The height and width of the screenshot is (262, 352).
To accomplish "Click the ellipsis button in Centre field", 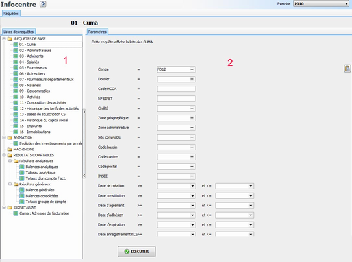I will (x=192, y=69).
